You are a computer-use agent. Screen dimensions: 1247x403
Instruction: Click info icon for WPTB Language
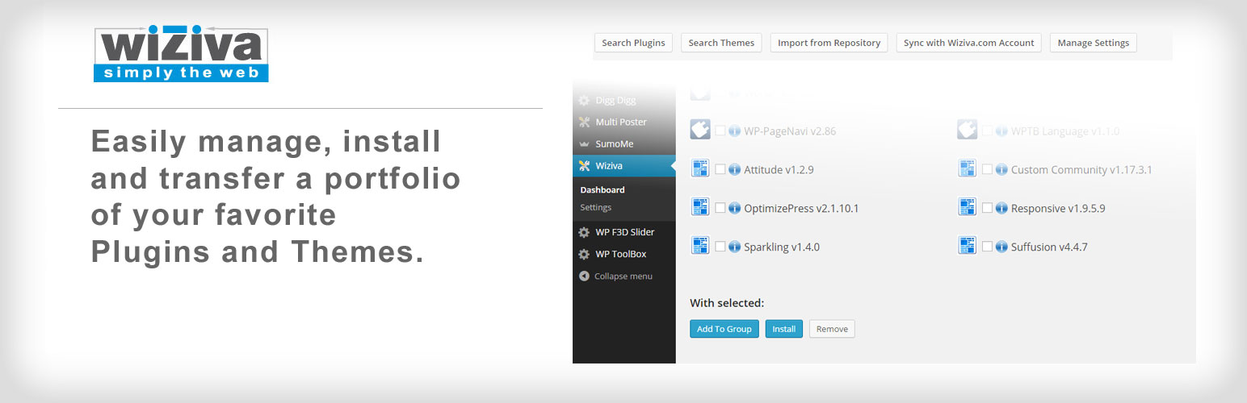pos(1001,131)
